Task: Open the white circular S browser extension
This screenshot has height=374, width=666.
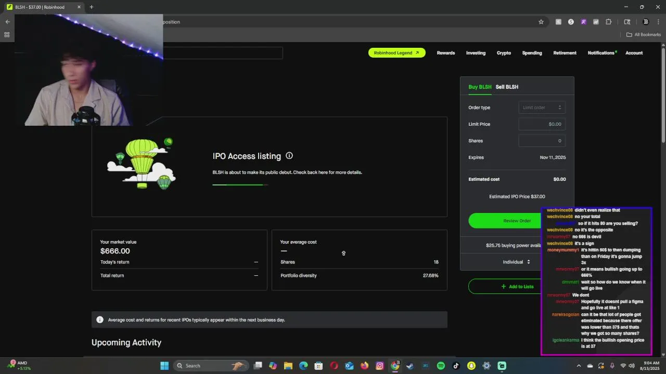Action: pyautogui.click(x=571, y=22)
